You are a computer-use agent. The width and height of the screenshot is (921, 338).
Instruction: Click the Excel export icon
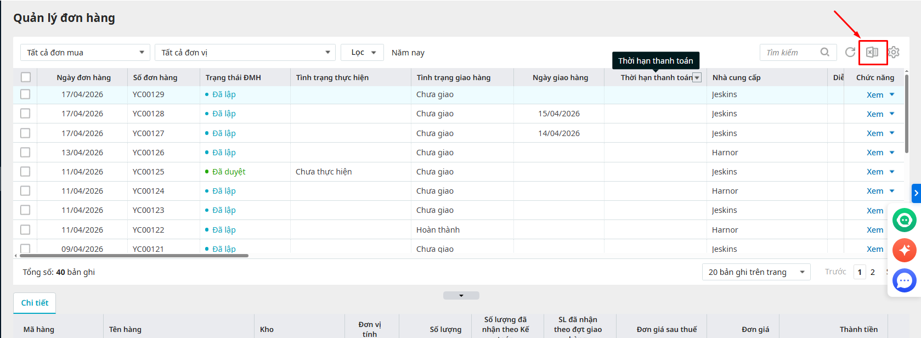(x=872, y=52)
